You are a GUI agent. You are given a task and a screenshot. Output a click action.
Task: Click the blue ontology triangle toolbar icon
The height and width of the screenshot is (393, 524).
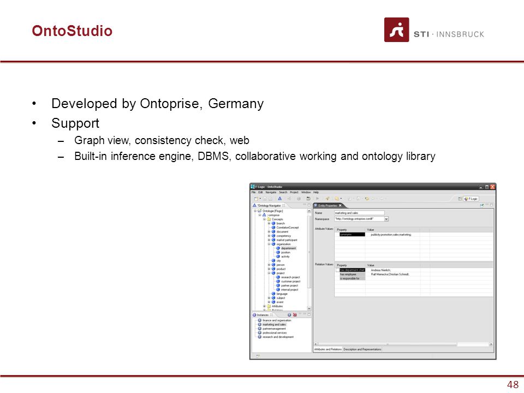tap(279, 199)
